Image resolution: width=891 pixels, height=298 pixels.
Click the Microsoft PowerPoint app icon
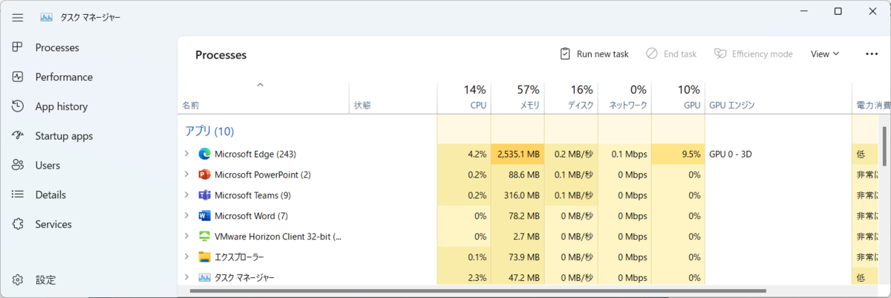[205, 175]
